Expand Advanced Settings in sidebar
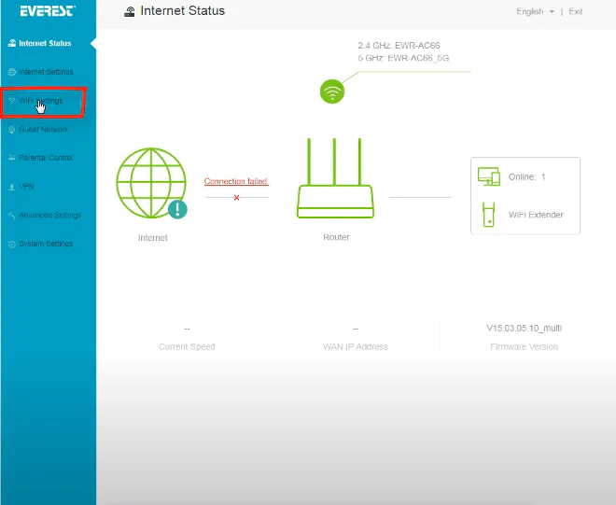This screenshot has height=505, width=616. click(49, 216)
